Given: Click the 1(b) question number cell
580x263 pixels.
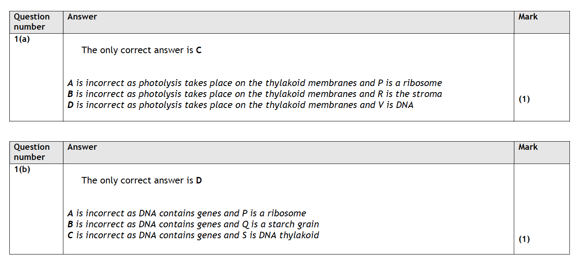Looking at the screenshot, I should [22, 170].
